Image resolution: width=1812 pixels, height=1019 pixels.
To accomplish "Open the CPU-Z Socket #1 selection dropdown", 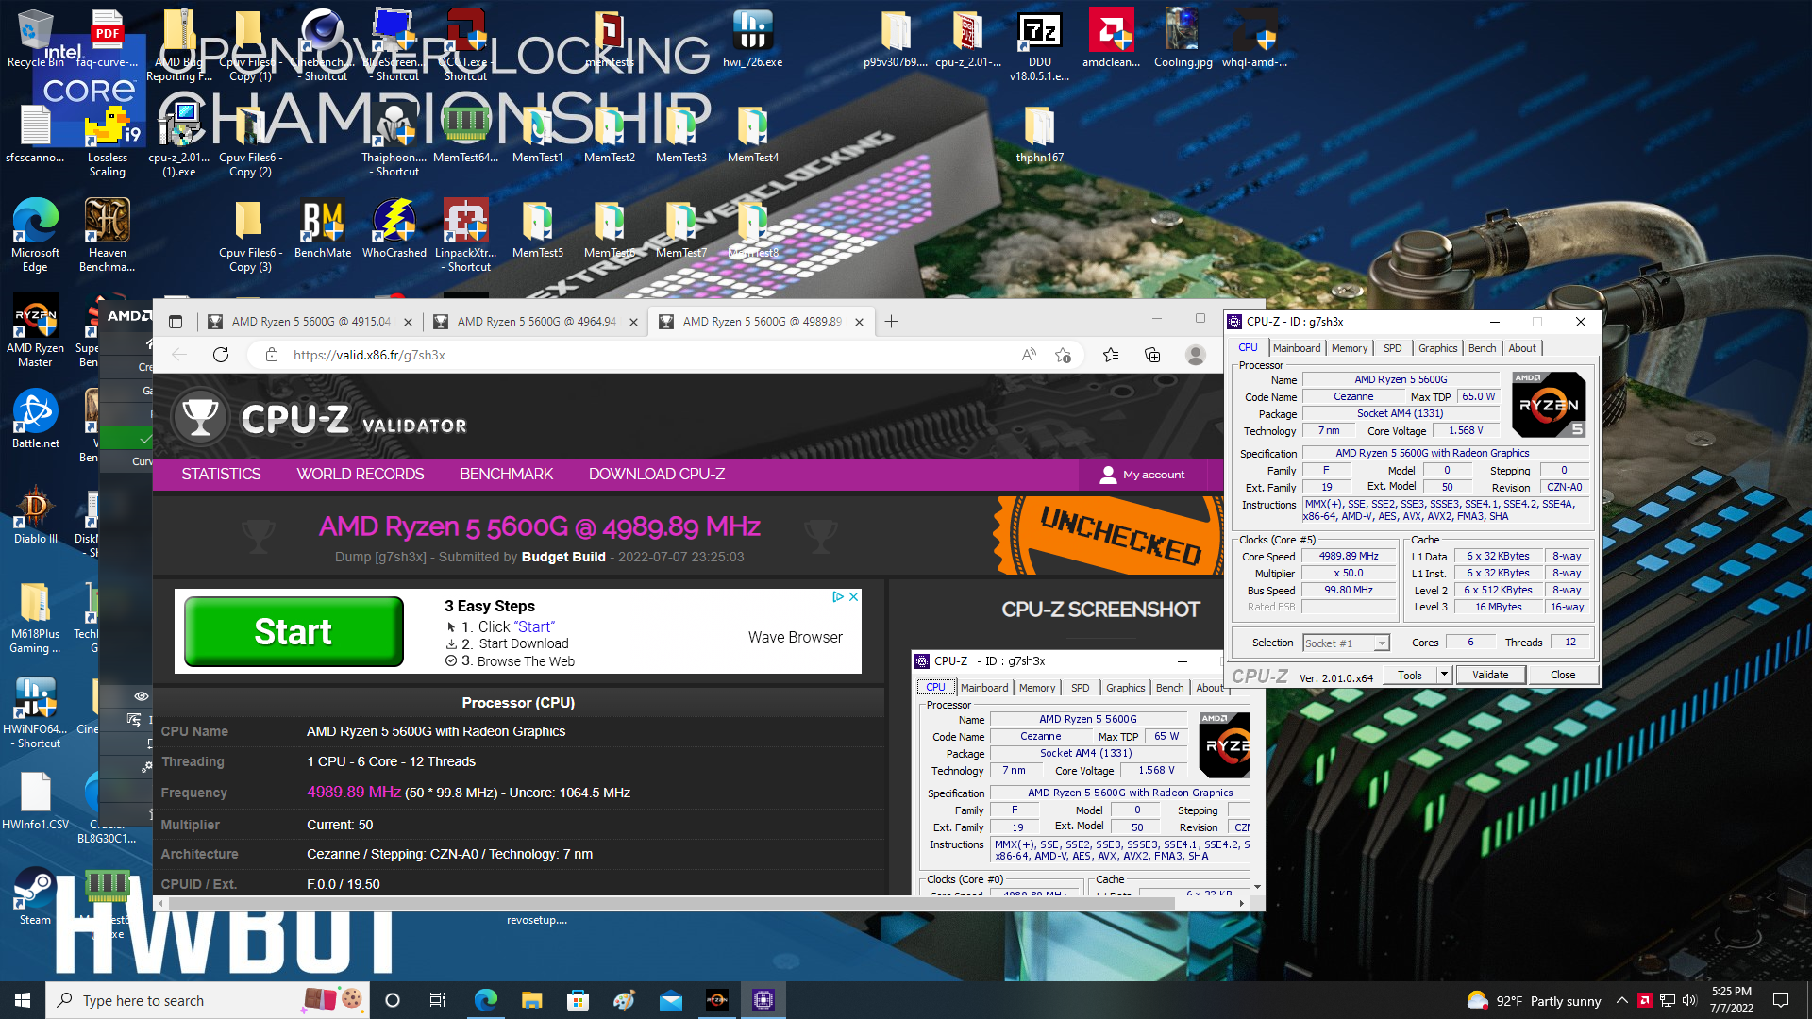I will tap(1346, 643).
